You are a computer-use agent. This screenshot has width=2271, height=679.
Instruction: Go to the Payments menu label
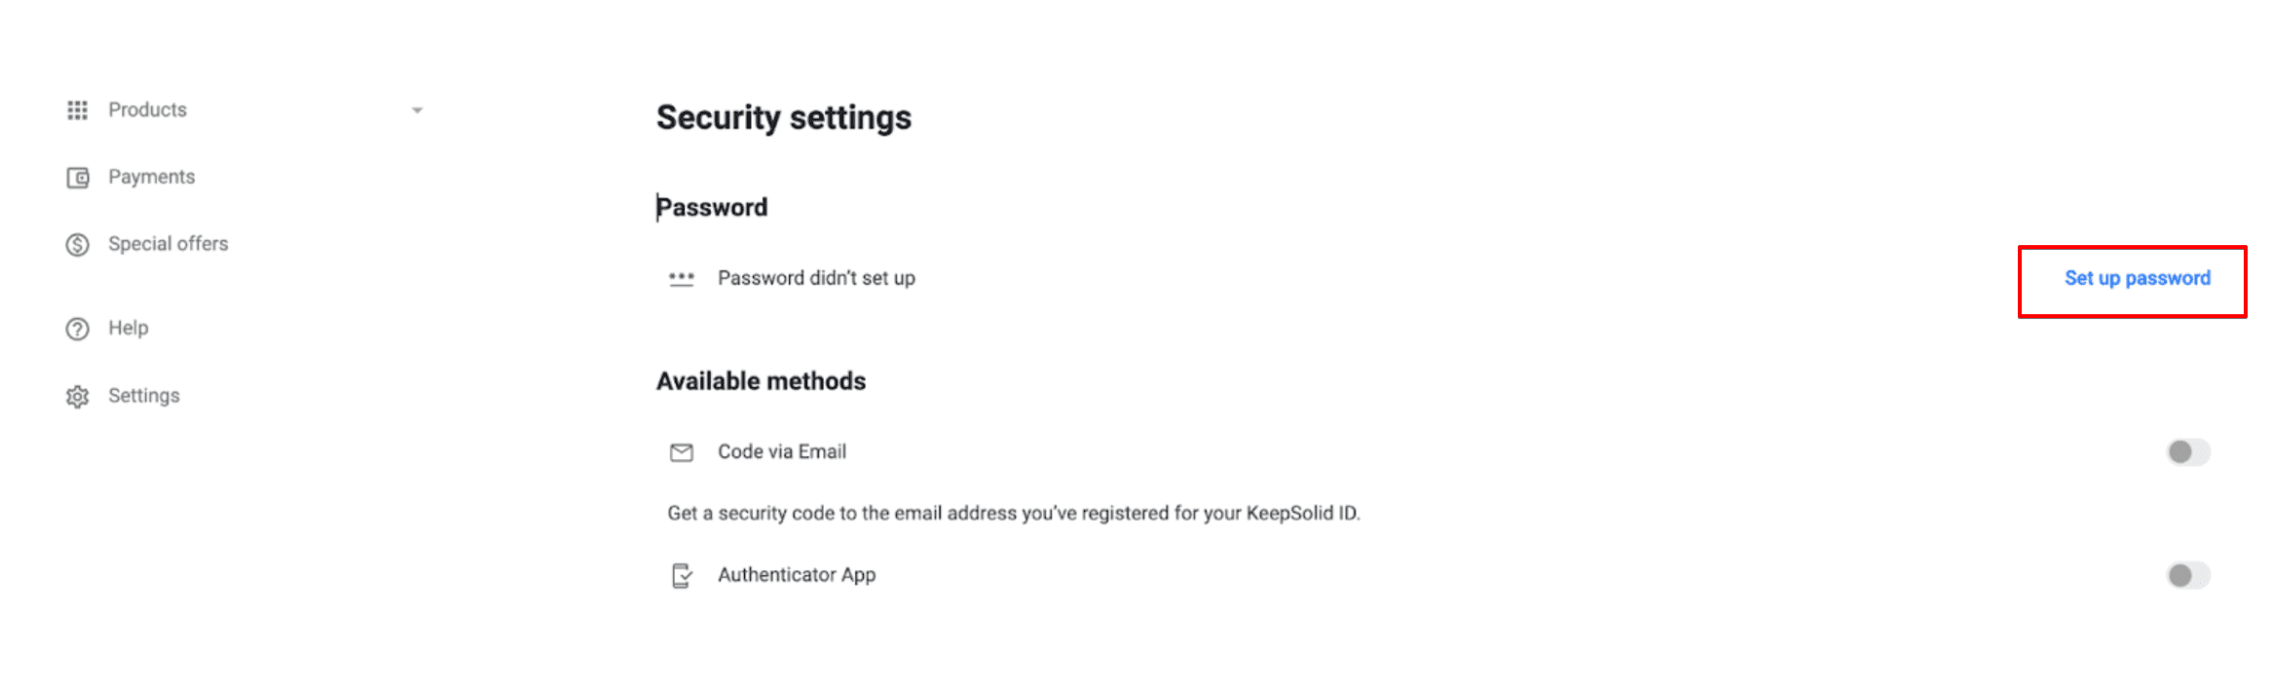[x=151, y=177]
